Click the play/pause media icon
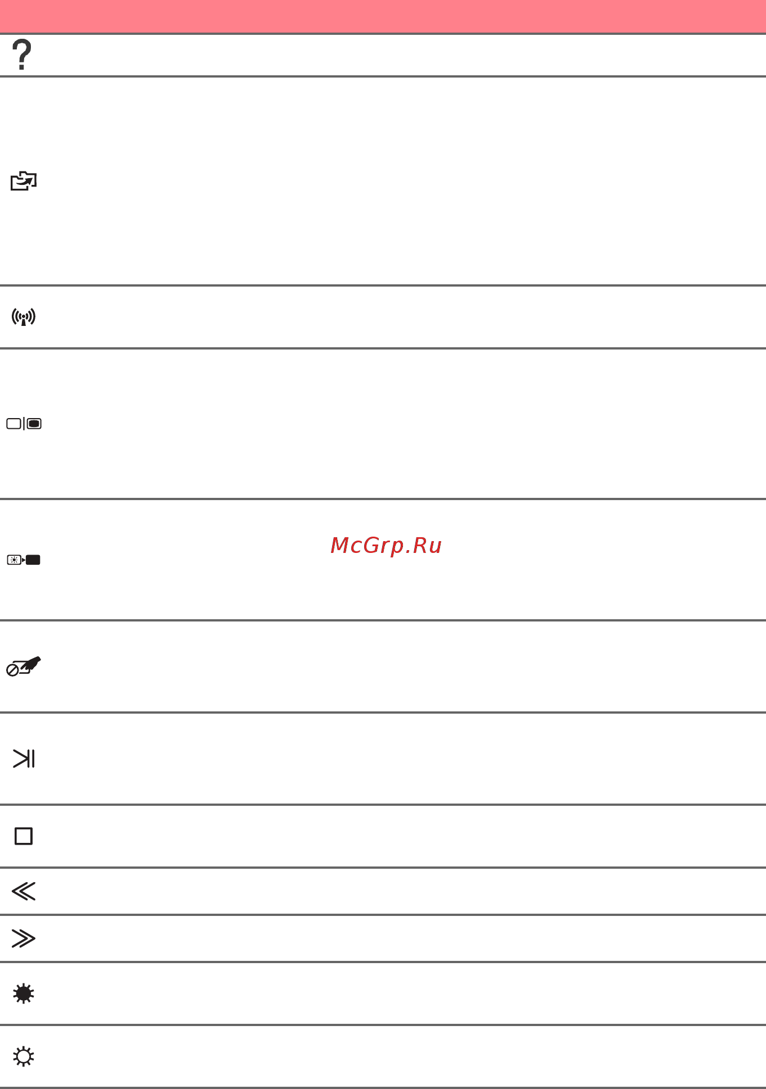The height and width of the screenshot is (1089, 766). (24, 759)
